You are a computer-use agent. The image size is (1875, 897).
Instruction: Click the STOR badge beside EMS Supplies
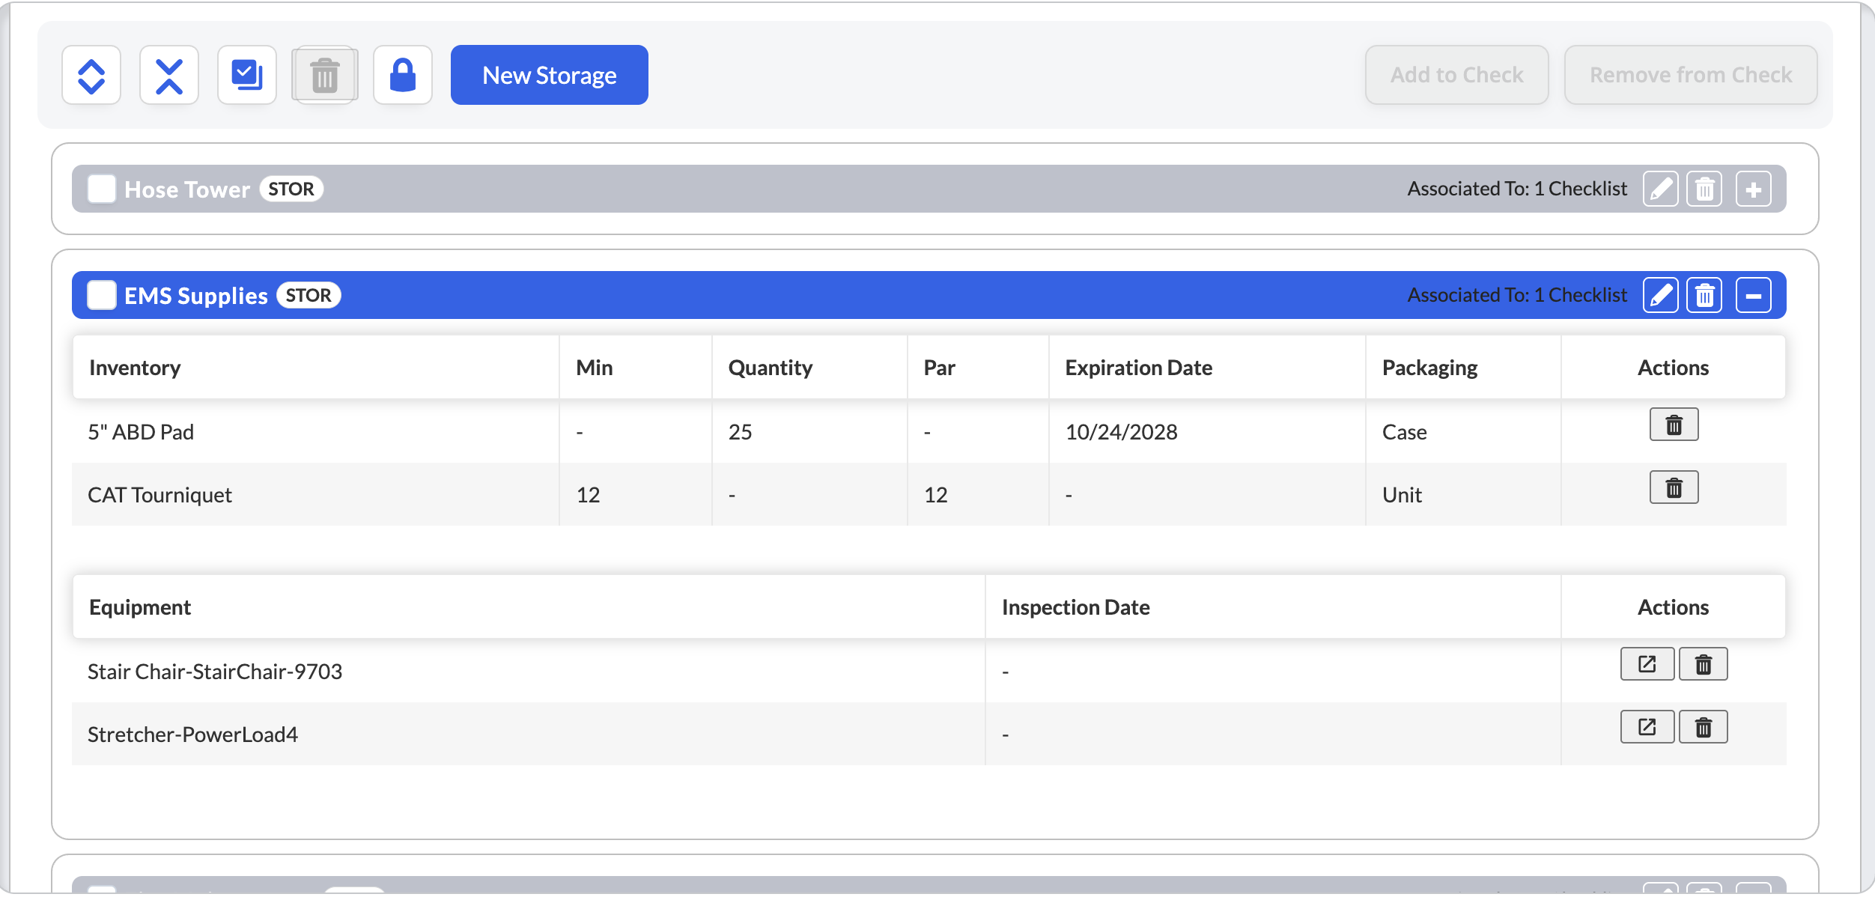309,295
